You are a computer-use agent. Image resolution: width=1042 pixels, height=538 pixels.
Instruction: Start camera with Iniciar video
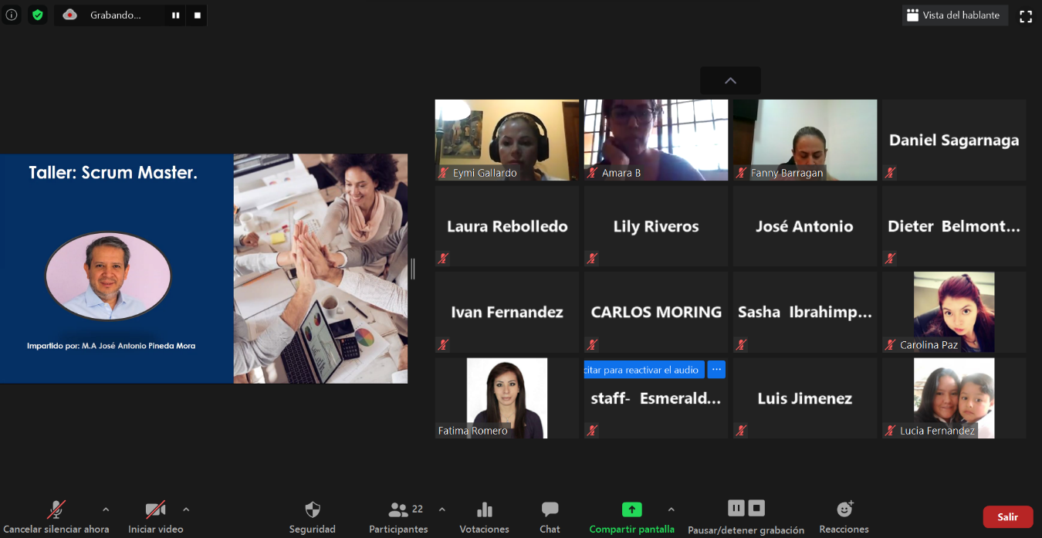click(x=155, y=516)
